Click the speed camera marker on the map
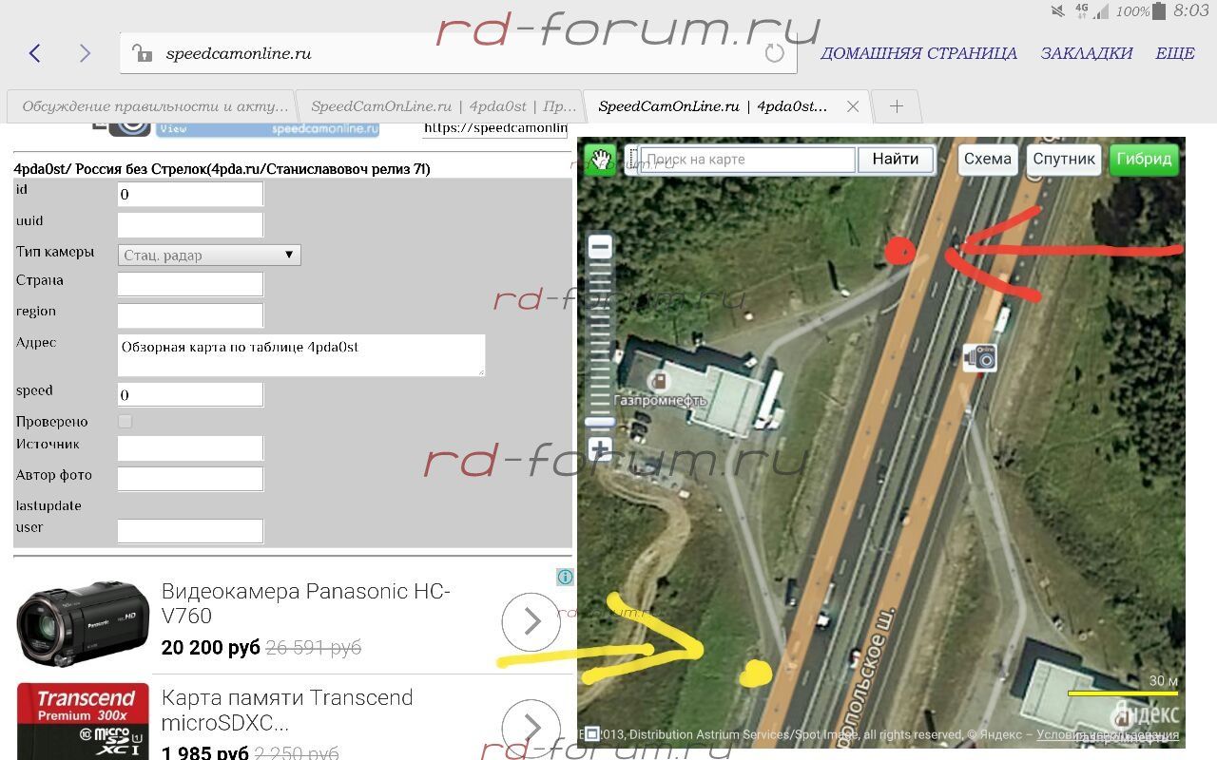 click(x=979, y=357)
